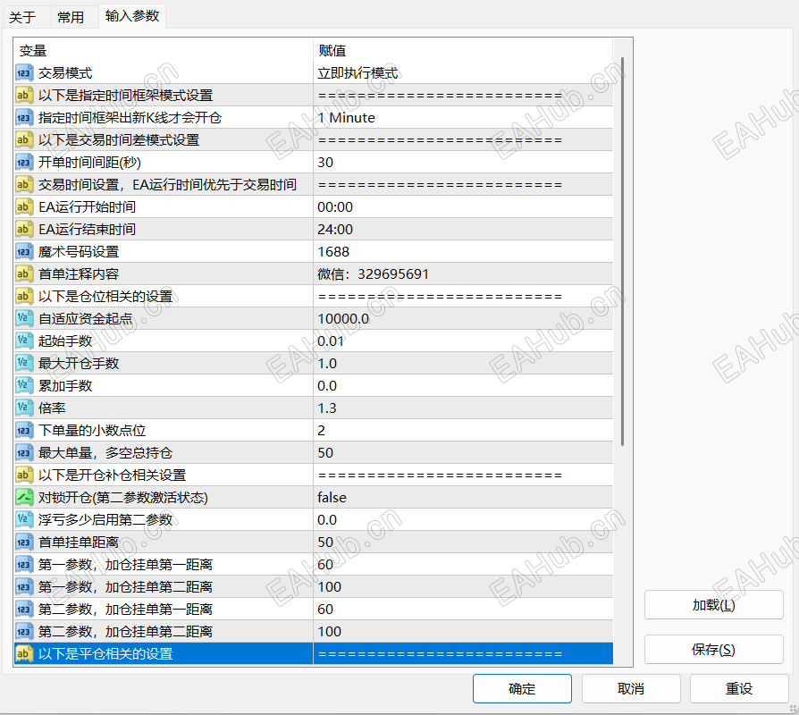Click the 123 icon beside 开单时间间距(秒)
The image size is (799, 715).
(x=23, y=162)
